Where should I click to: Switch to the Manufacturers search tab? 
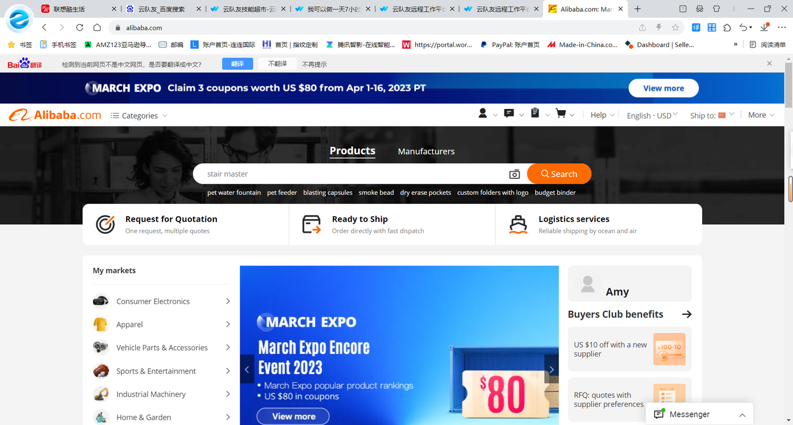[426, 152]
